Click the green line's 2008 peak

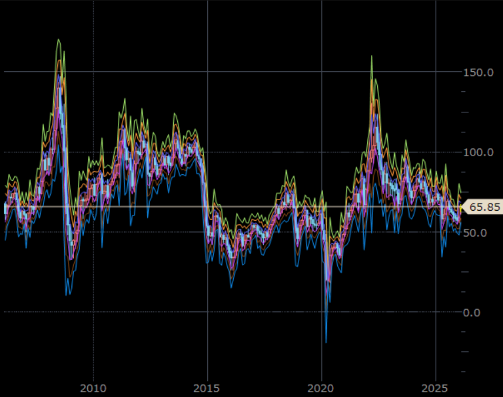59,39
